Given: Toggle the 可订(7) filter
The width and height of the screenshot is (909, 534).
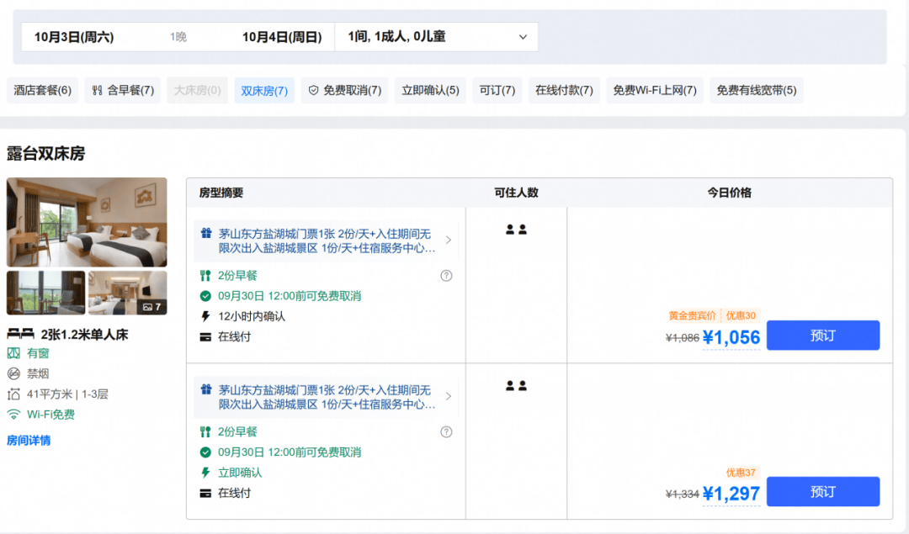Looking at the screenshot, I should click(x=497, y=90).
